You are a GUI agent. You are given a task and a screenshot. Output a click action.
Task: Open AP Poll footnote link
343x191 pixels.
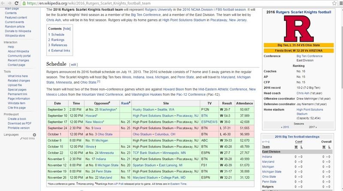tap(119, 184)
